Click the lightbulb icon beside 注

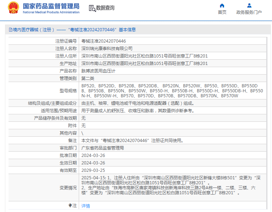coord(70,206)
